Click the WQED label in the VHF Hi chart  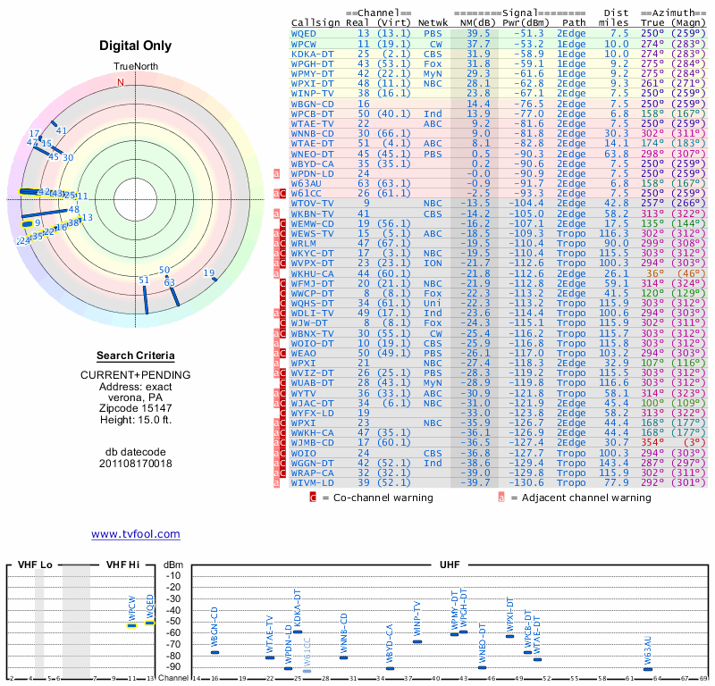[149, 607]
